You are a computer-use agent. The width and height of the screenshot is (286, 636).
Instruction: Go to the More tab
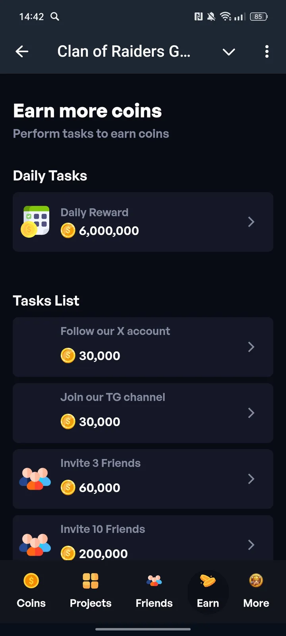pyautogui.click(x=256, y=591)
